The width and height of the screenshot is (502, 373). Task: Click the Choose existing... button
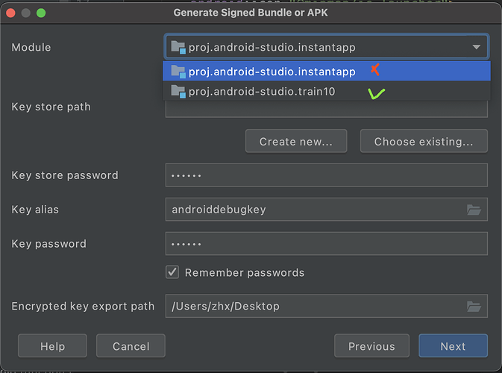pyautogui.click(x=424, y=141)
